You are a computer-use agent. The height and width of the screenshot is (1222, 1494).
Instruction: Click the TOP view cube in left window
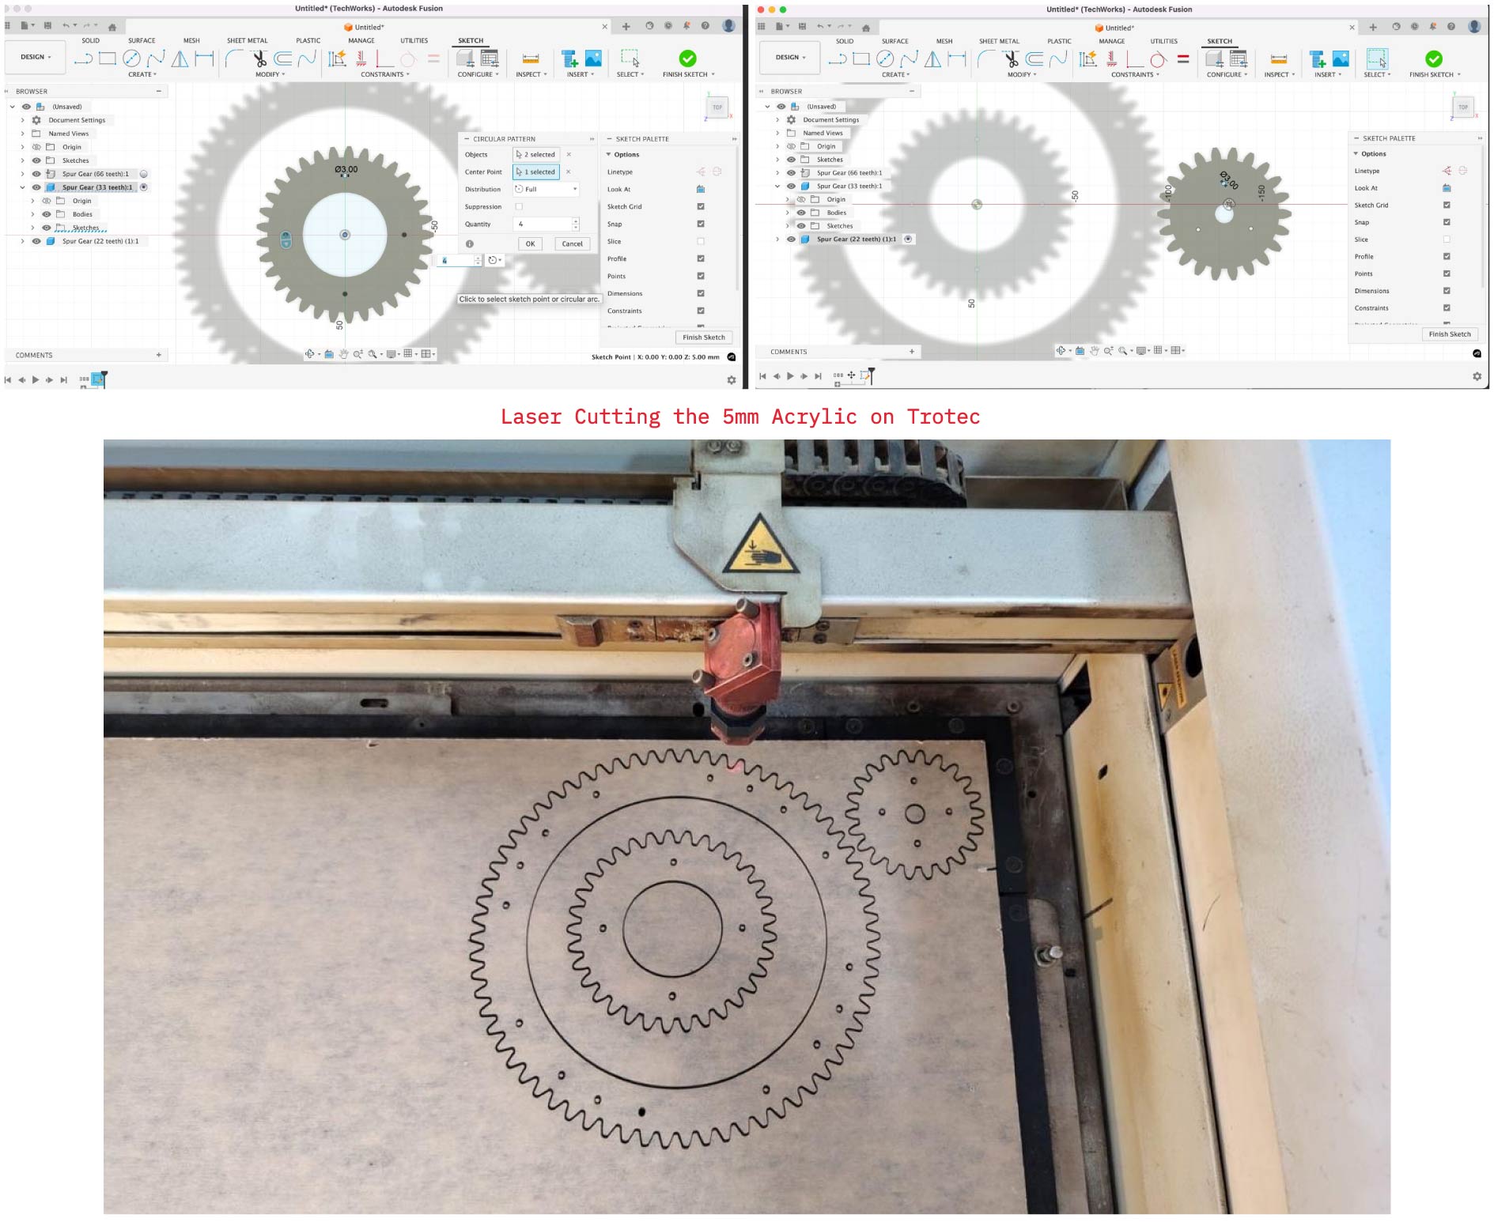click(717, 107)
